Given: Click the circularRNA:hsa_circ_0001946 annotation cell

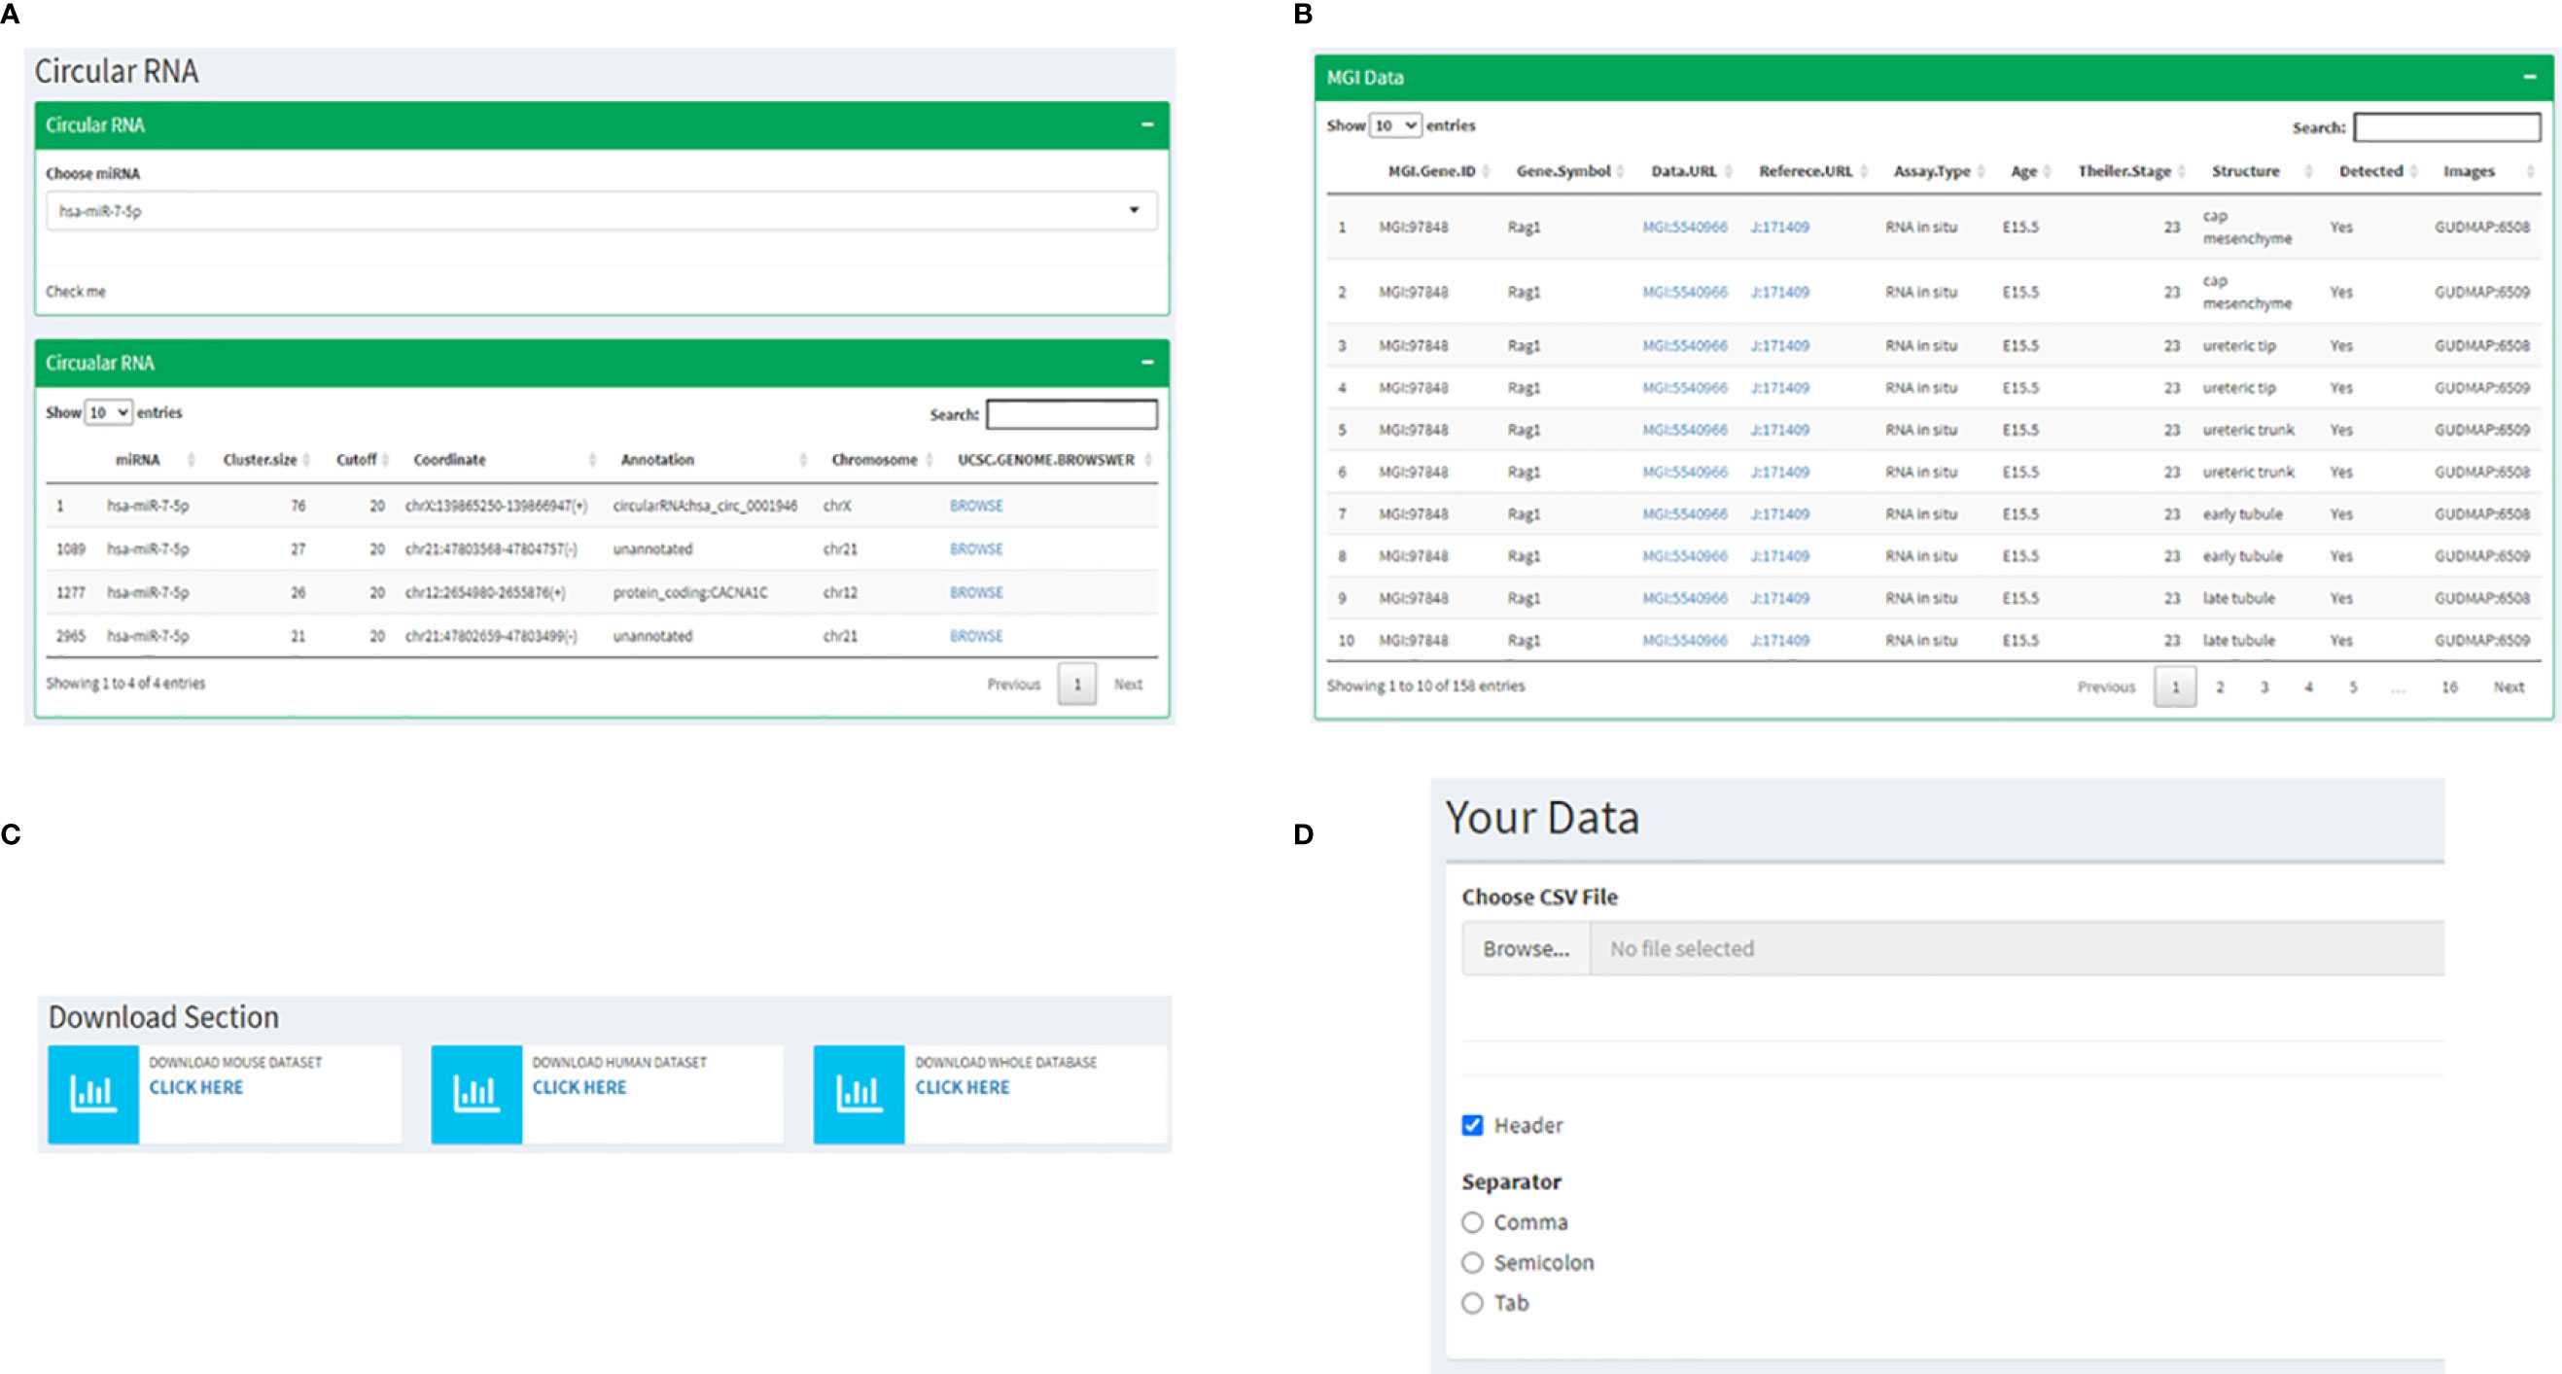Looking at the screenshot, I should [x=704, y=506].
